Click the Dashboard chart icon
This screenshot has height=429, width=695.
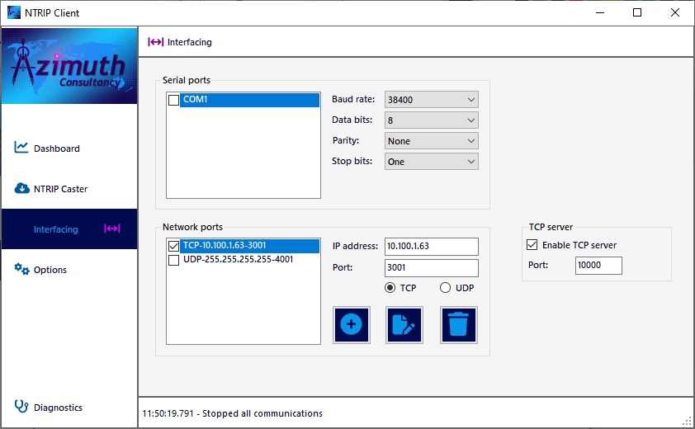(x=21, y=147)
